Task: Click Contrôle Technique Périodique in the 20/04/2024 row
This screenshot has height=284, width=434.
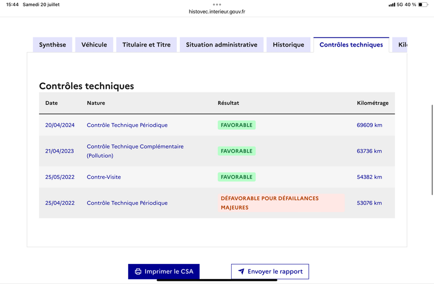Action: click(x=127, y=125)
